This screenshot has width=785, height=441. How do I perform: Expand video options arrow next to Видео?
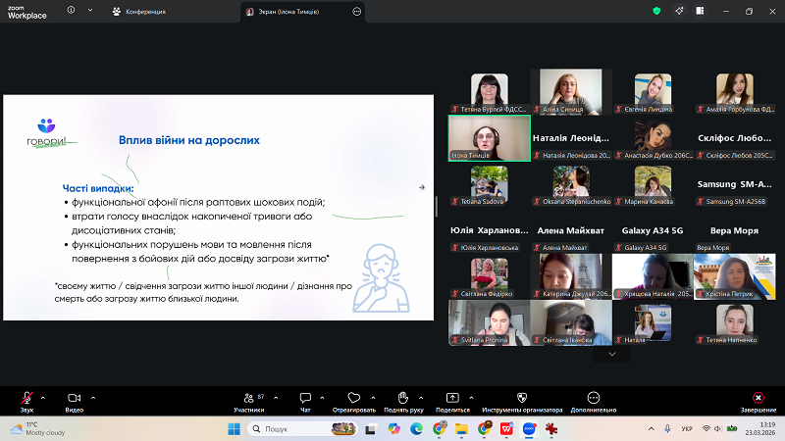[x=93, y=395]
